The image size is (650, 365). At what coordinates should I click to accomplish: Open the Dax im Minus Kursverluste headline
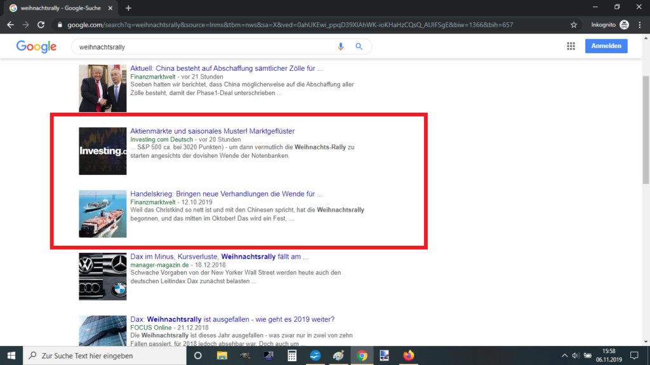tap(219, 257)
